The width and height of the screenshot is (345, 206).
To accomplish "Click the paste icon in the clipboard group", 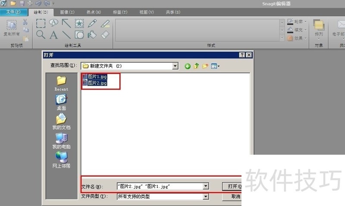I will 26,39.
